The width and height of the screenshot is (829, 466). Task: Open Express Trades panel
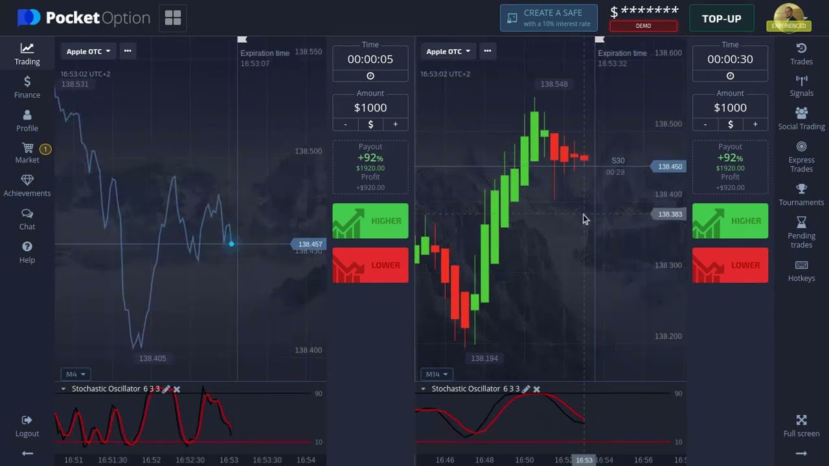coord(801,157)
